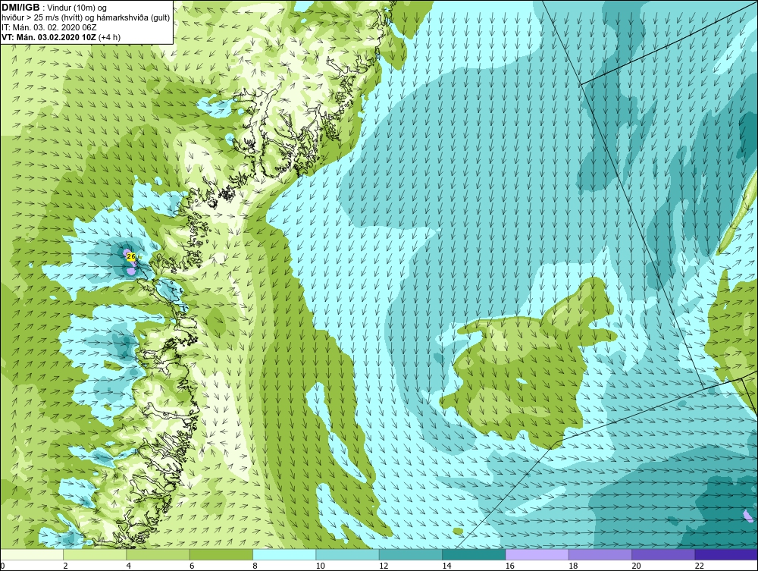This screenshot has height=571, width=758.
Task: Click the 4–6 m/s legend color
Action: point(158,554)
